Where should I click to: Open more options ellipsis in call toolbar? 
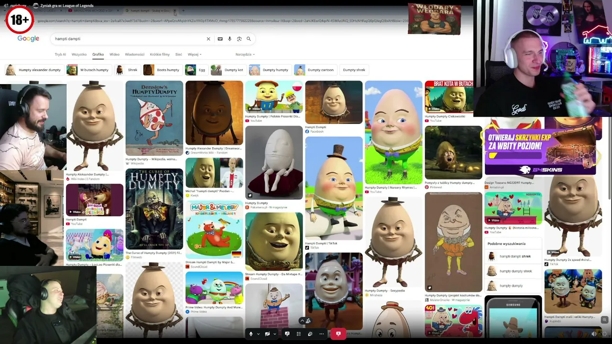[321, 333]
